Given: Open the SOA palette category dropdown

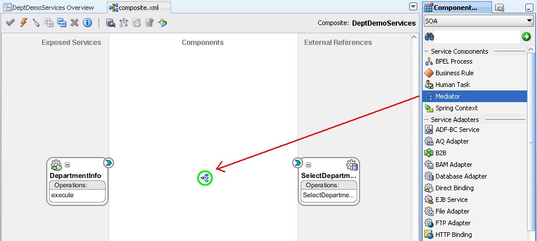Looking at the screenshot, I should point(479,21).
